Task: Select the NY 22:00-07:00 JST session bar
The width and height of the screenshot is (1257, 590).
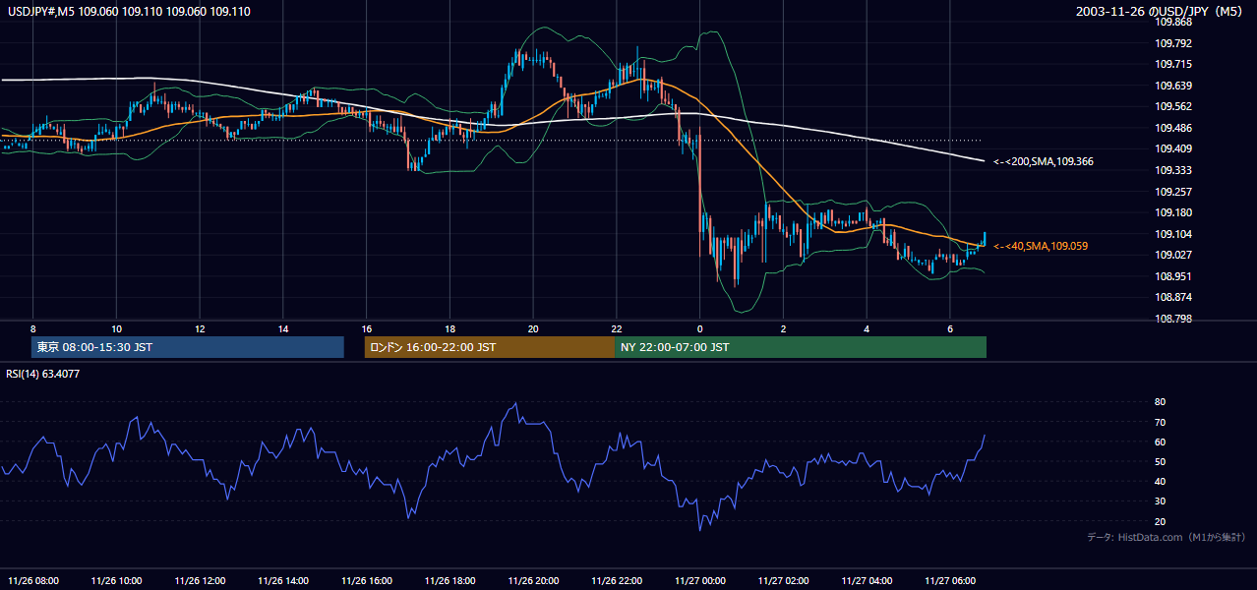Action: 801,347
